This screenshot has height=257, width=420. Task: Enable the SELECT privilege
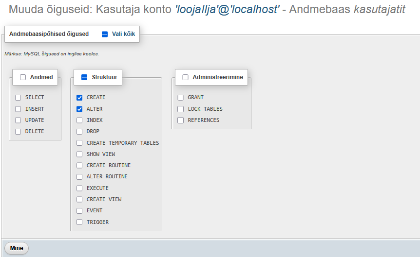[x=18, y=98]
